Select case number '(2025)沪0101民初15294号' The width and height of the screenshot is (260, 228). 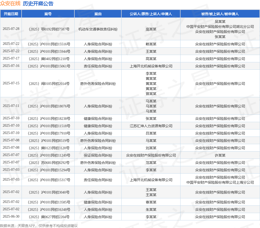[x=49, y=170]
